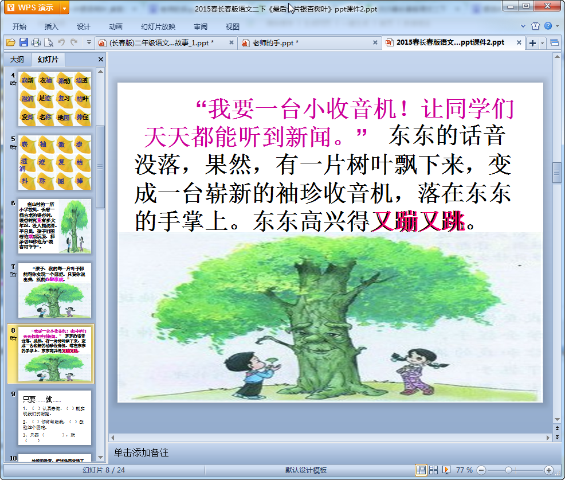Open the 视图 ribbon tab
Screen dimensions: 565x480
pos(233,27)
